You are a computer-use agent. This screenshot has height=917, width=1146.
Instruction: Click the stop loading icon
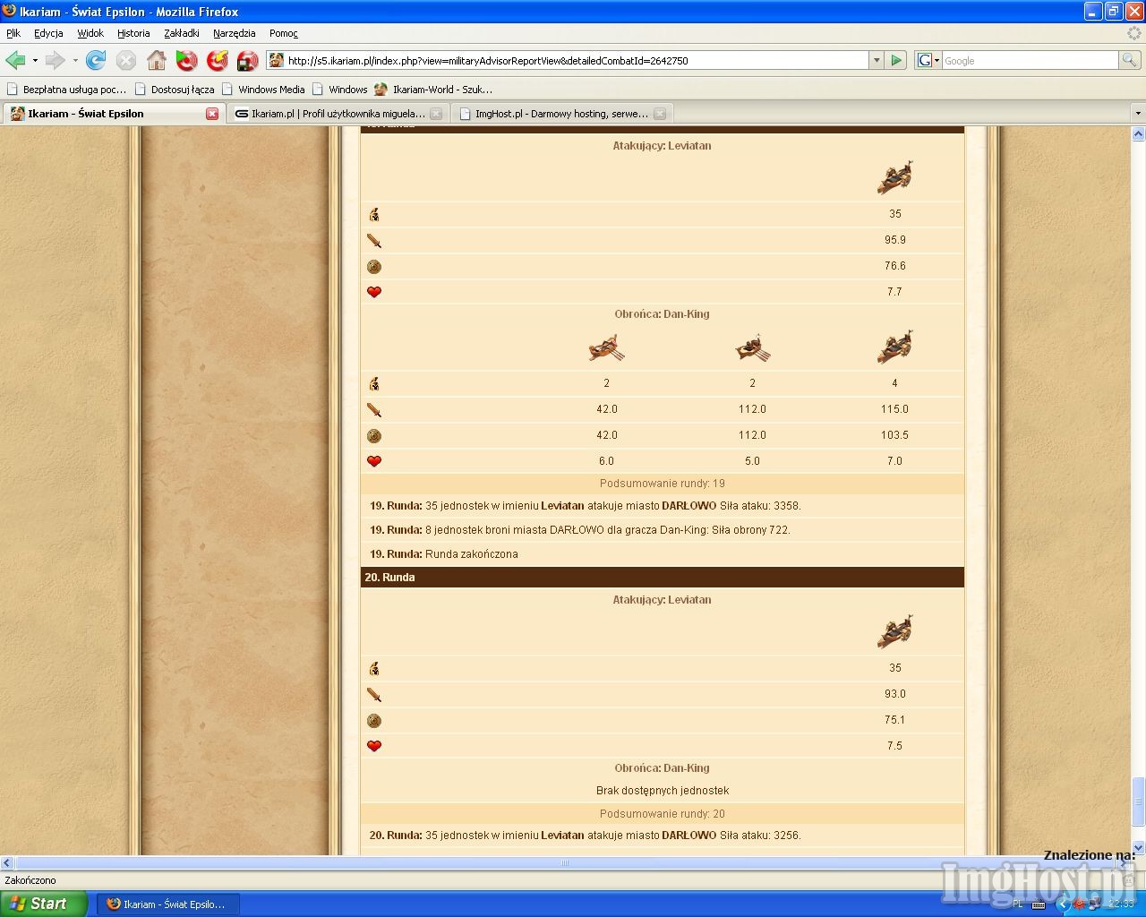coord(126,60)
